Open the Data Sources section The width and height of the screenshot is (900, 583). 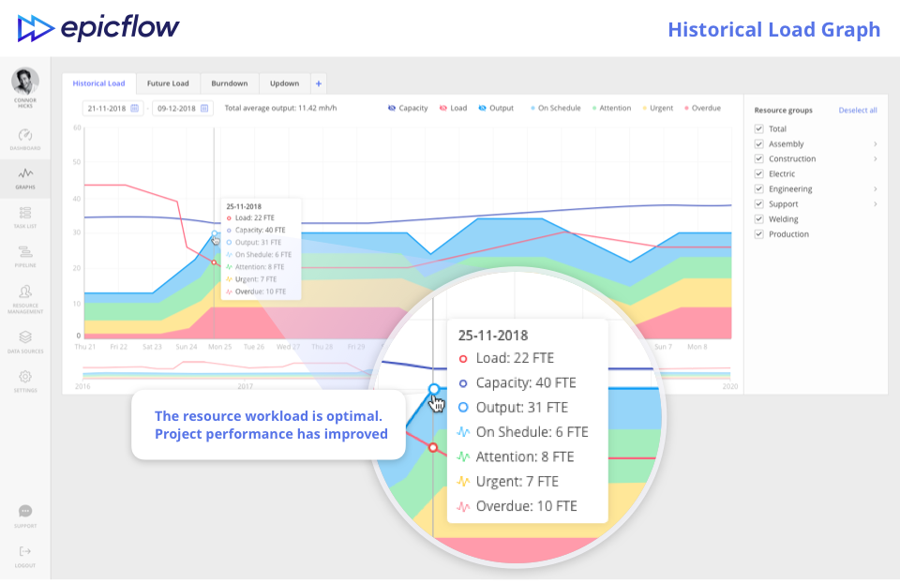[x=24, y=334]
